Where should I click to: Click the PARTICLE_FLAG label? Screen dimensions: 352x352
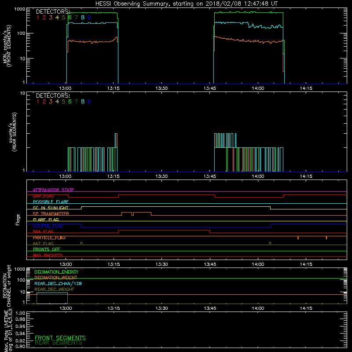tap(49, 238)
